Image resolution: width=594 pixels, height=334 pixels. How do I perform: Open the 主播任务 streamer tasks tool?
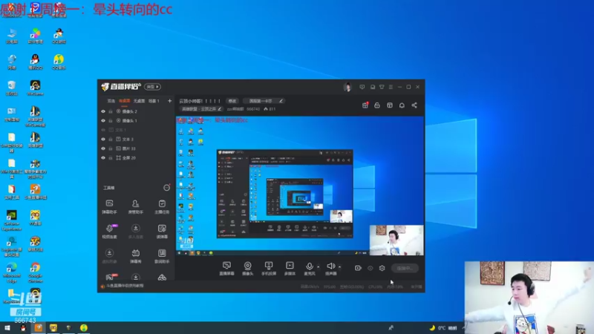[x=162, y=207]
